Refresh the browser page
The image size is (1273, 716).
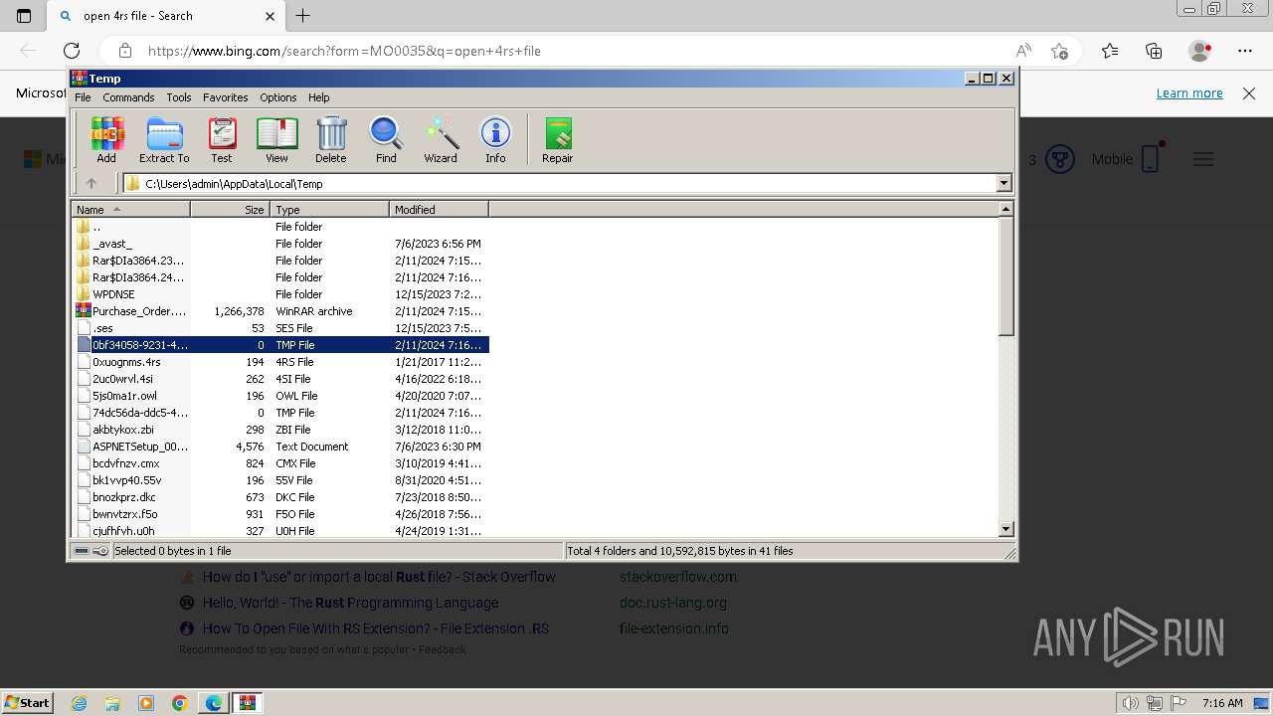click(72, 51)
